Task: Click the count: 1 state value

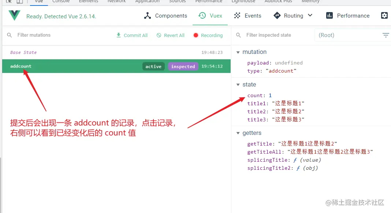Action: pos(259,95)
